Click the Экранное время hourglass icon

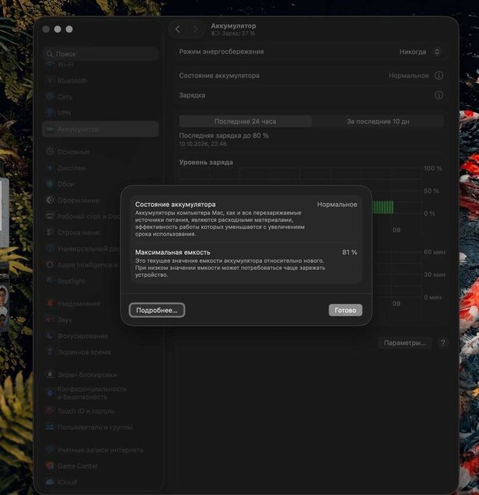point(50,352)
